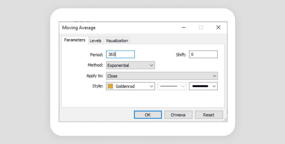Open the Levels tab
The width and height of the screenshot is (285, 144).
(x=95, y=40)
